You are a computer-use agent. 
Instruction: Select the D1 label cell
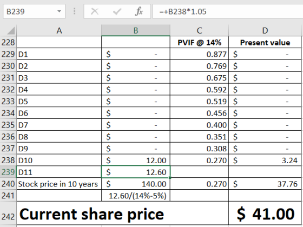pos(59,54)
